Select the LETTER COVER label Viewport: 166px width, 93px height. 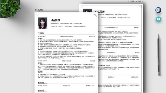[136, 1]
